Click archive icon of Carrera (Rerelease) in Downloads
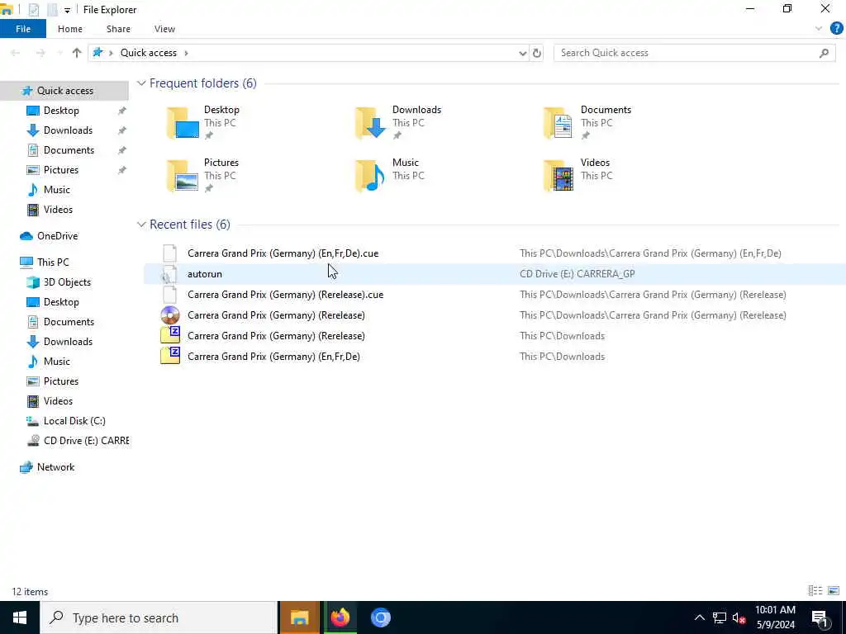The height and width of the screenshot is (634, 846). (x=170, y=336)
